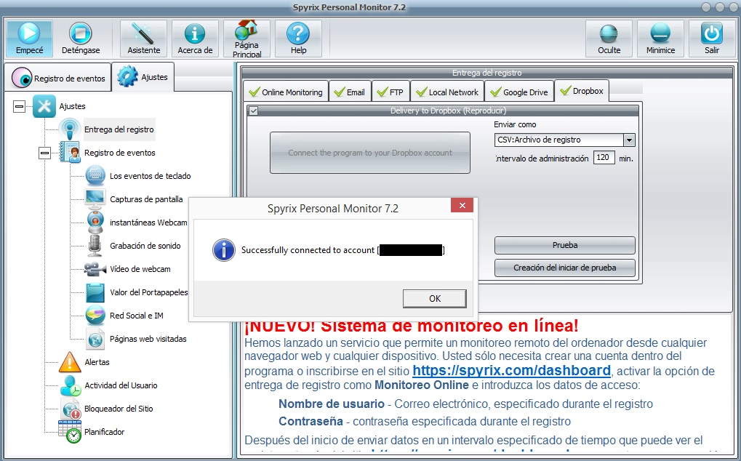Click the Páginas web visitadas globe icon
Image resolution: width=741 pixels, height=461 pixels.
95,339
